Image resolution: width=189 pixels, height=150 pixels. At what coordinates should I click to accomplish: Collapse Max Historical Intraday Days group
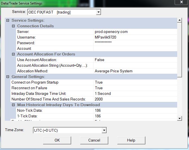click(x=13, y=105)
